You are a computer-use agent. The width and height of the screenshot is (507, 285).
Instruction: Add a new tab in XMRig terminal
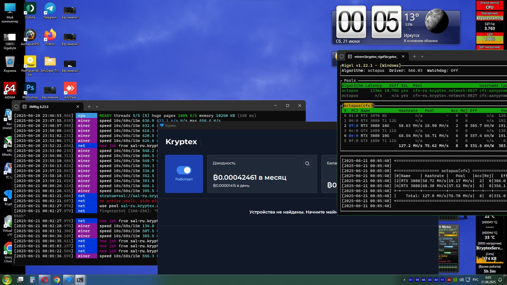(x=89, y=107)
